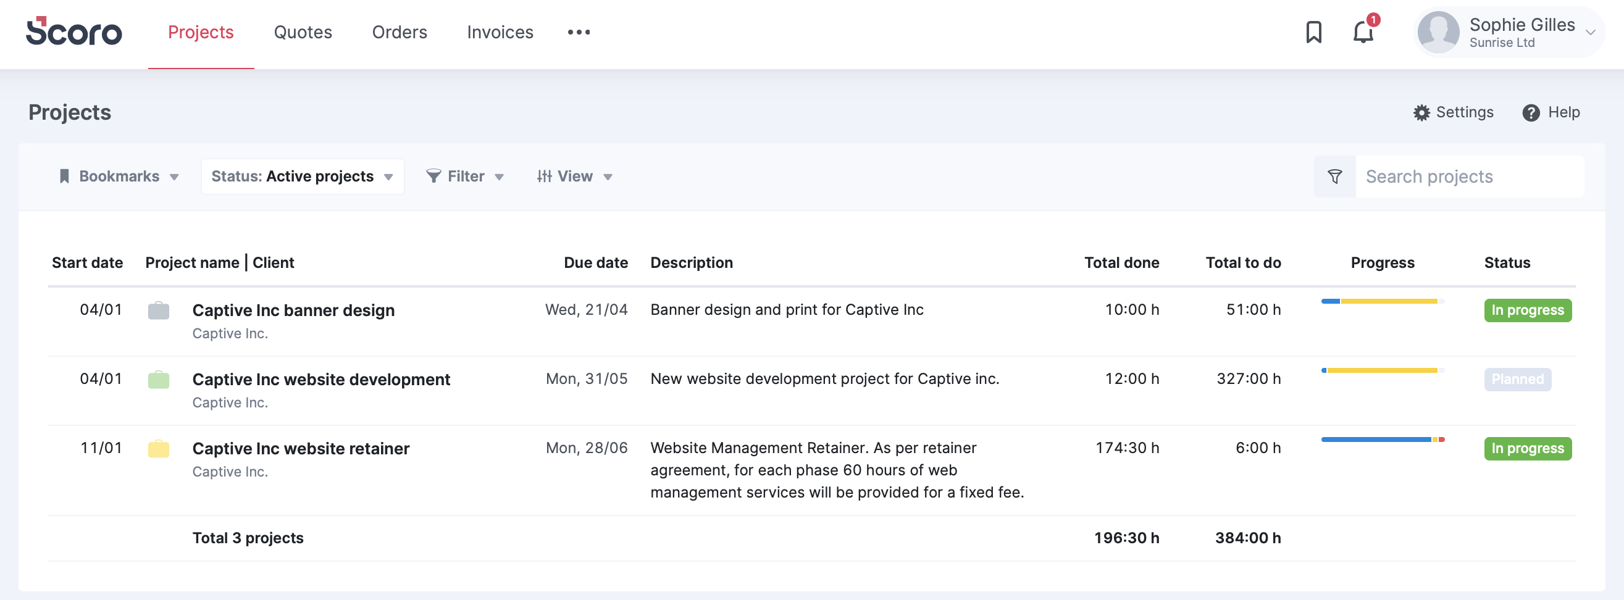
Task: Open Captive Inc website development project
Action: pyautogui.click(x=321, y=380)
